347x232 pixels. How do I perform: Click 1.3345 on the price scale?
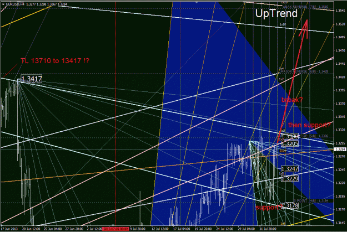pyautogui.click(x=340, y=116)
